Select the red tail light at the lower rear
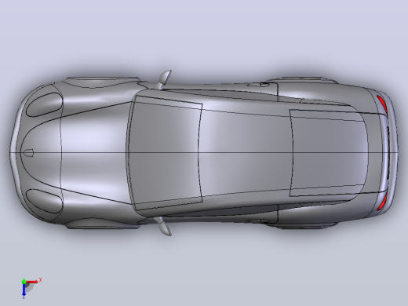 pos(382,202)
